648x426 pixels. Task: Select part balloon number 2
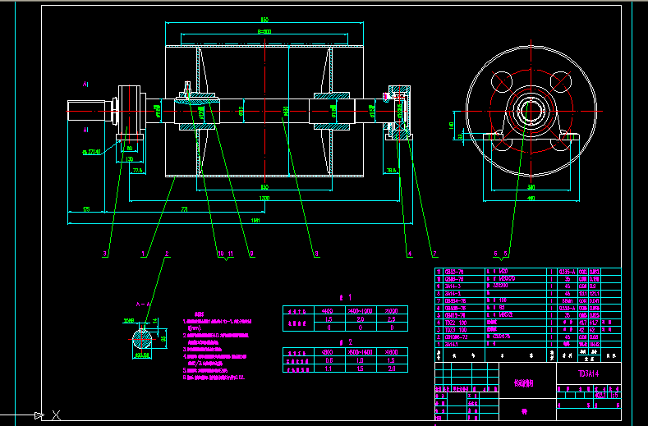coord(167,254)
